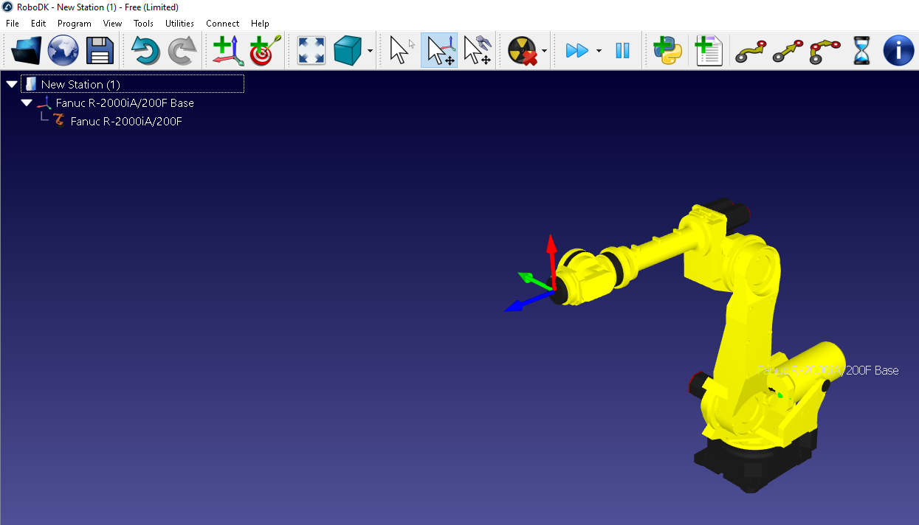Click the reference frame icon in the tree
Screen dimensions: 919x525
[x=44, y=102]
